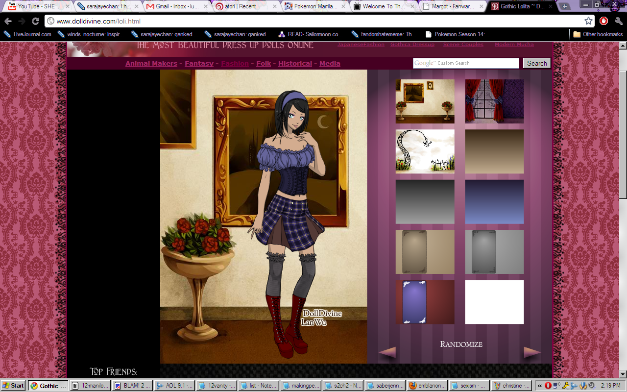
Task: Click the left purple arrow for previous page
Action: point(387,352)
